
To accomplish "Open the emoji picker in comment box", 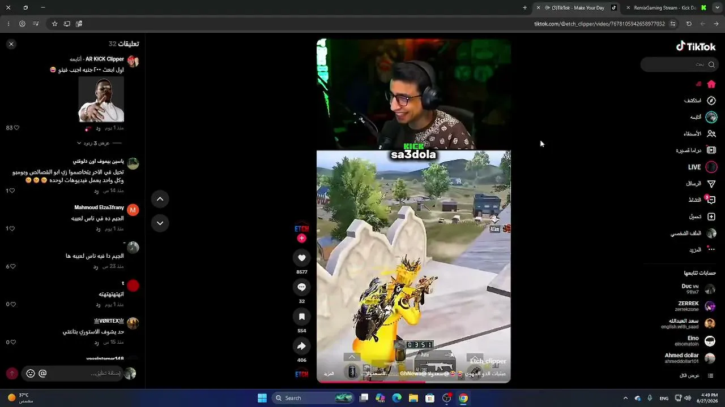I will pyautogui.click(x=31, y=373).
